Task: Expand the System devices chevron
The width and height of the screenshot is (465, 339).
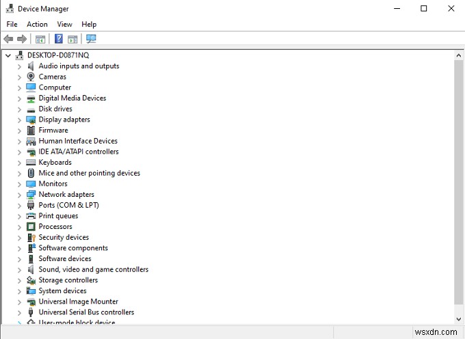Action: pyautogui.click(x=19, y=291)
